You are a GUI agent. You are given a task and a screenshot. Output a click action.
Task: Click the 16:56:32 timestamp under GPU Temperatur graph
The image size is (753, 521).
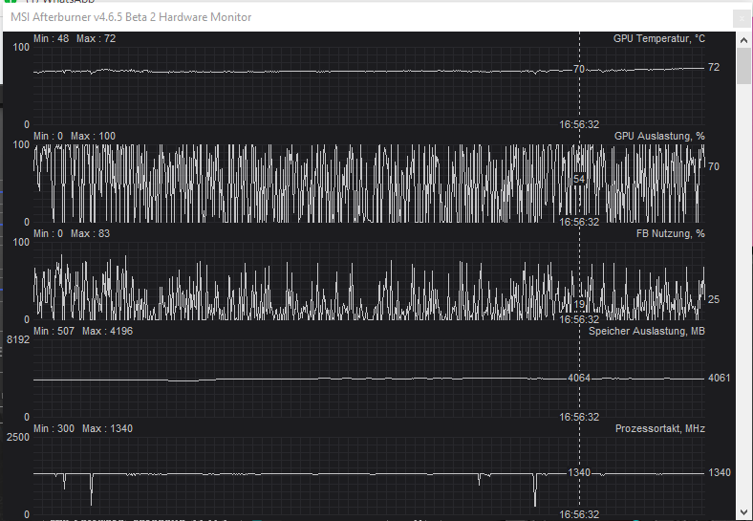(579, 124)
